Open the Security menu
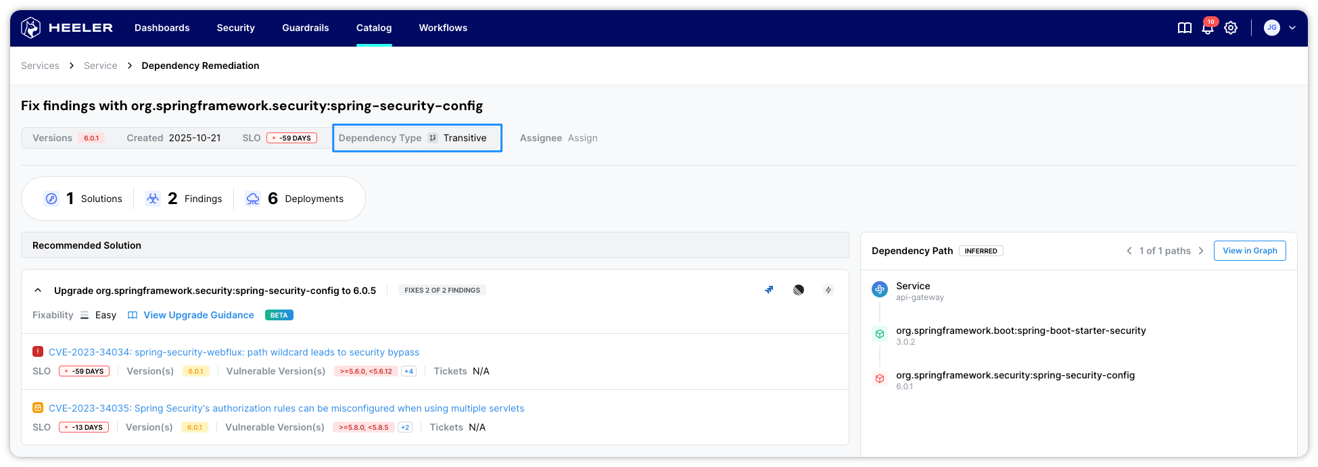This screenshot has height=467, width=1318. [235, 28]
